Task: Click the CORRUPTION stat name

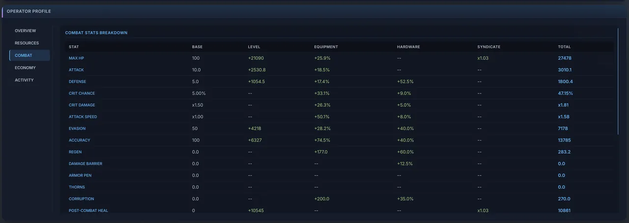Action: (x=81, y=199)
